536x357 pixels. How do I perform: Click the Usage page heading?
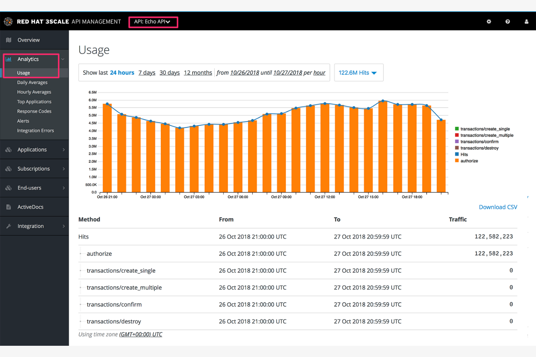pyautogui.click(x=94, y=50)
